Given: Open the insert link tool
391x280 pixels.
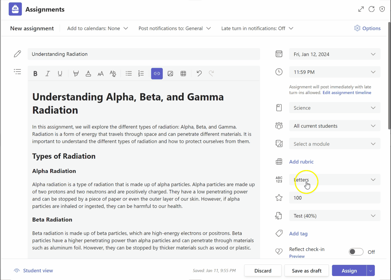Looking at the screenshot, I should click(x=157, y=73).
